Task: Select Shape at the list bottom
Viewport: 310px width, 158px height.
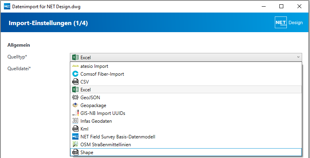Action: coord(186,153)
